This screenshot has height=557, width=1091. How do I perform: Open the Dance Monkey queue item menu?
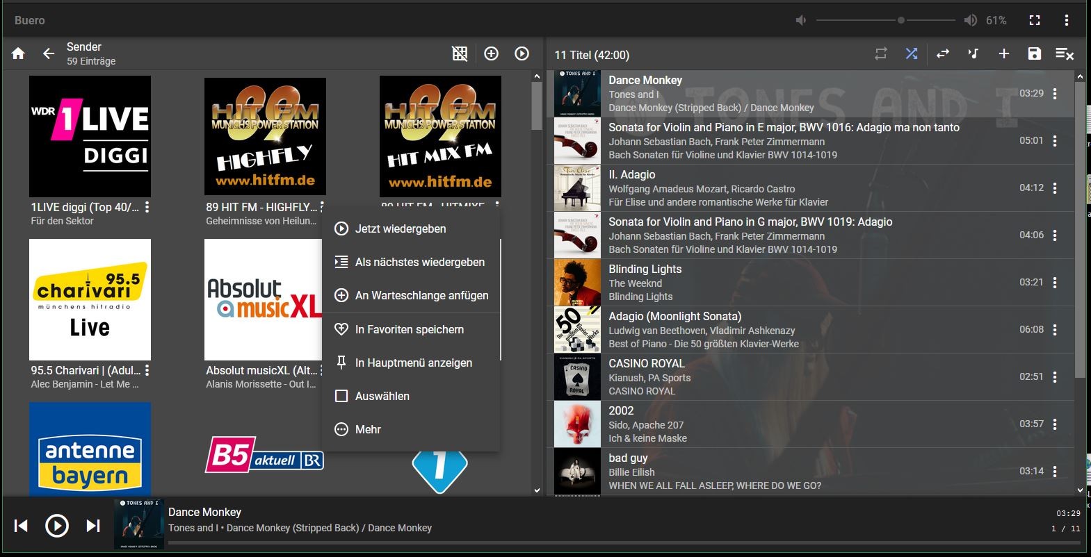point(1055,94)
